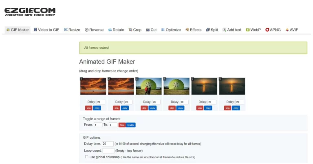Copy frame 3 with blue button
Screen dimensions: 313x164
[152, 108]
